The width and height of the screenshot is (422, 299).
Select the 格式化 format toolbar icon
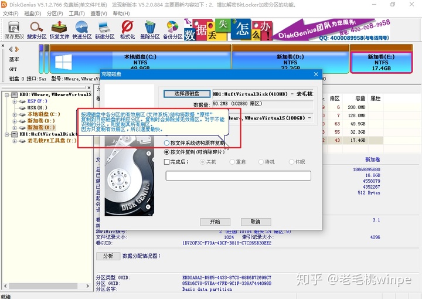127,30
